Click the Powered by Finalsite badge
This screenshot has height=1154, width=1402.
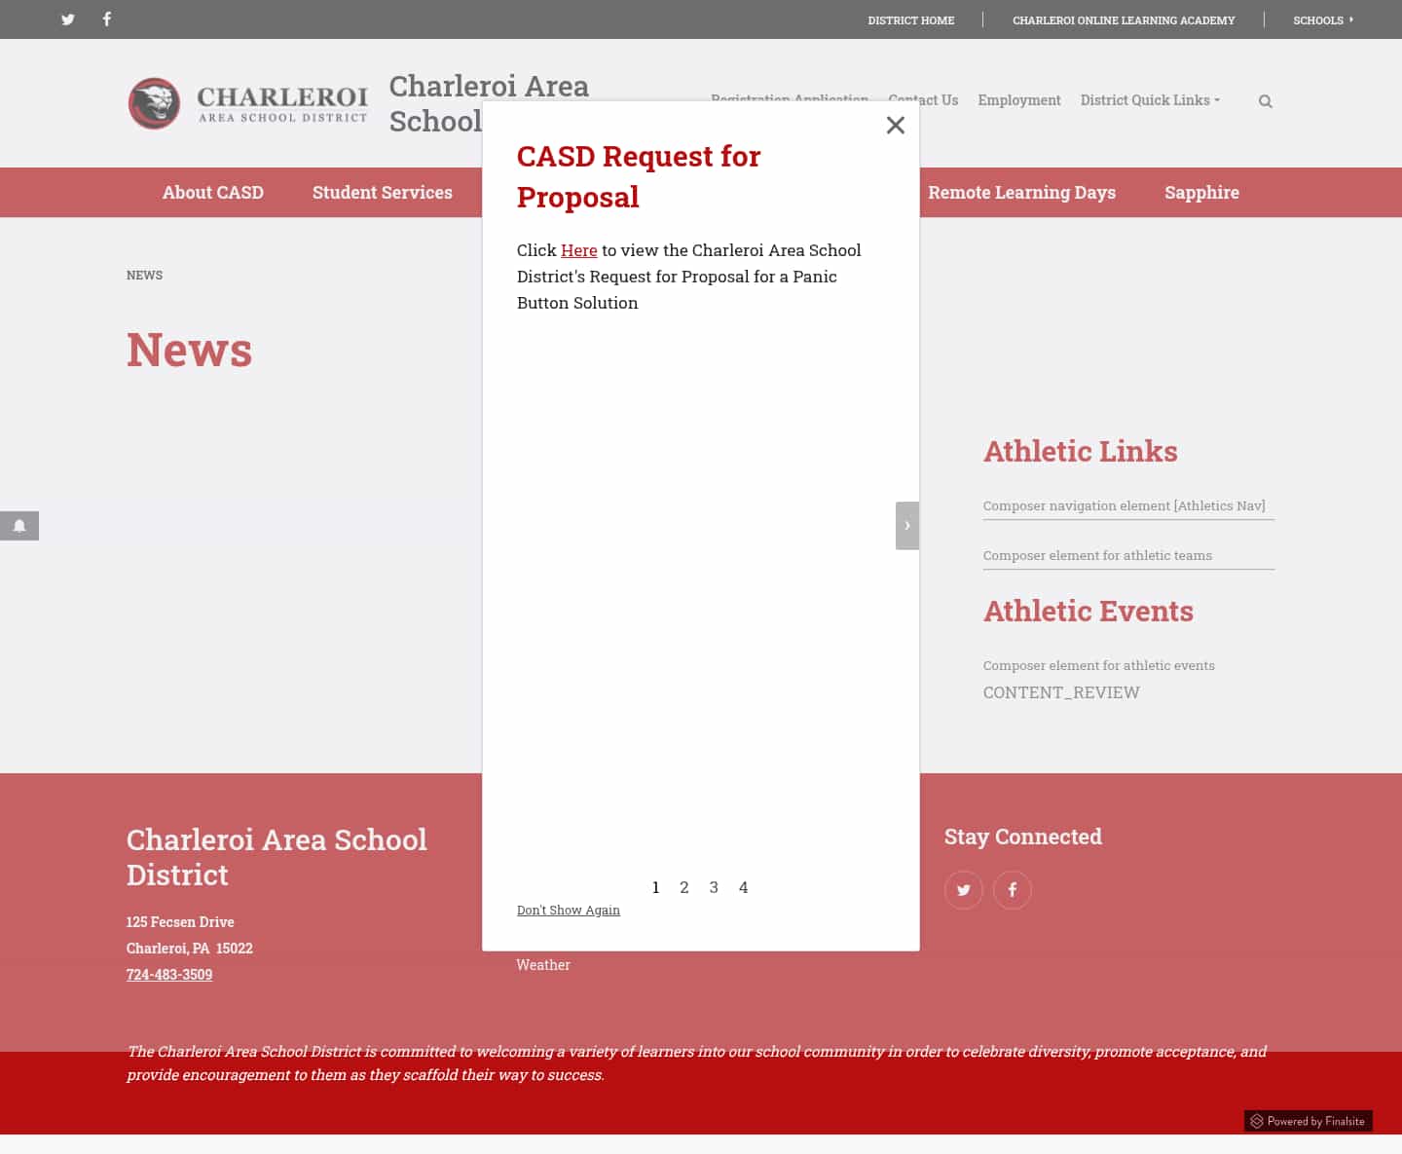point(1309,1121)
